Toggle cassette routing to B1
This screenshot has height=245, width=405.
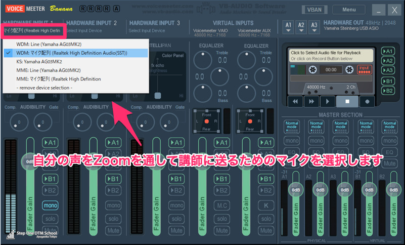388,81
